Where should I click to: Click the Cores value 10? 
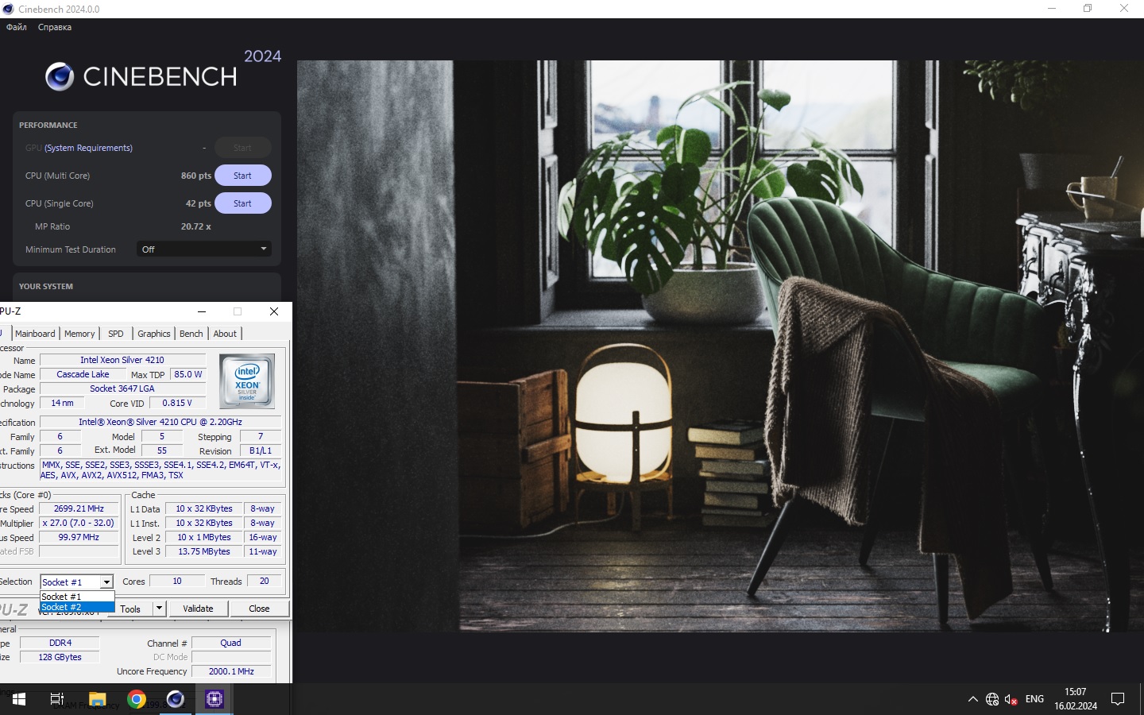point(177,581)
